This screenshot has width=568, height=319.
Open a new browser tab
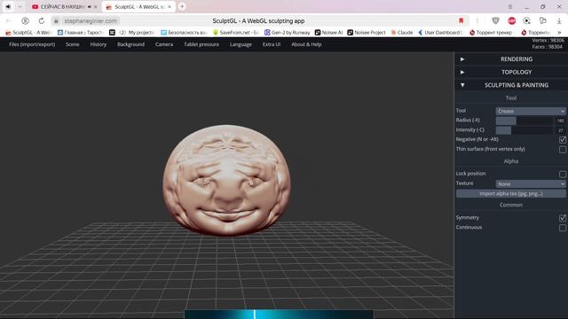(182, 6)
